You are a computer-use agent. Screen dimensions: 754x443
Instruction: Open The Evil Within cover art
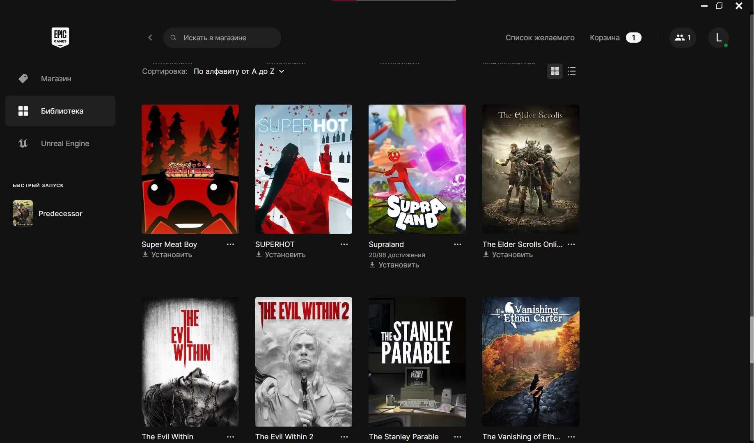click(190, 362)
